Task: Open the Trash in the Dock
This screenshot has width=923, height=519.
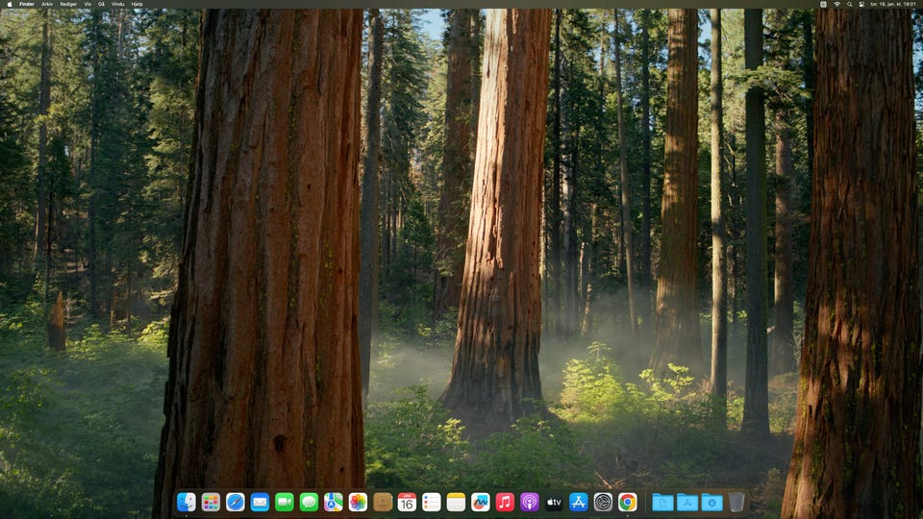Action: point(736,502)
